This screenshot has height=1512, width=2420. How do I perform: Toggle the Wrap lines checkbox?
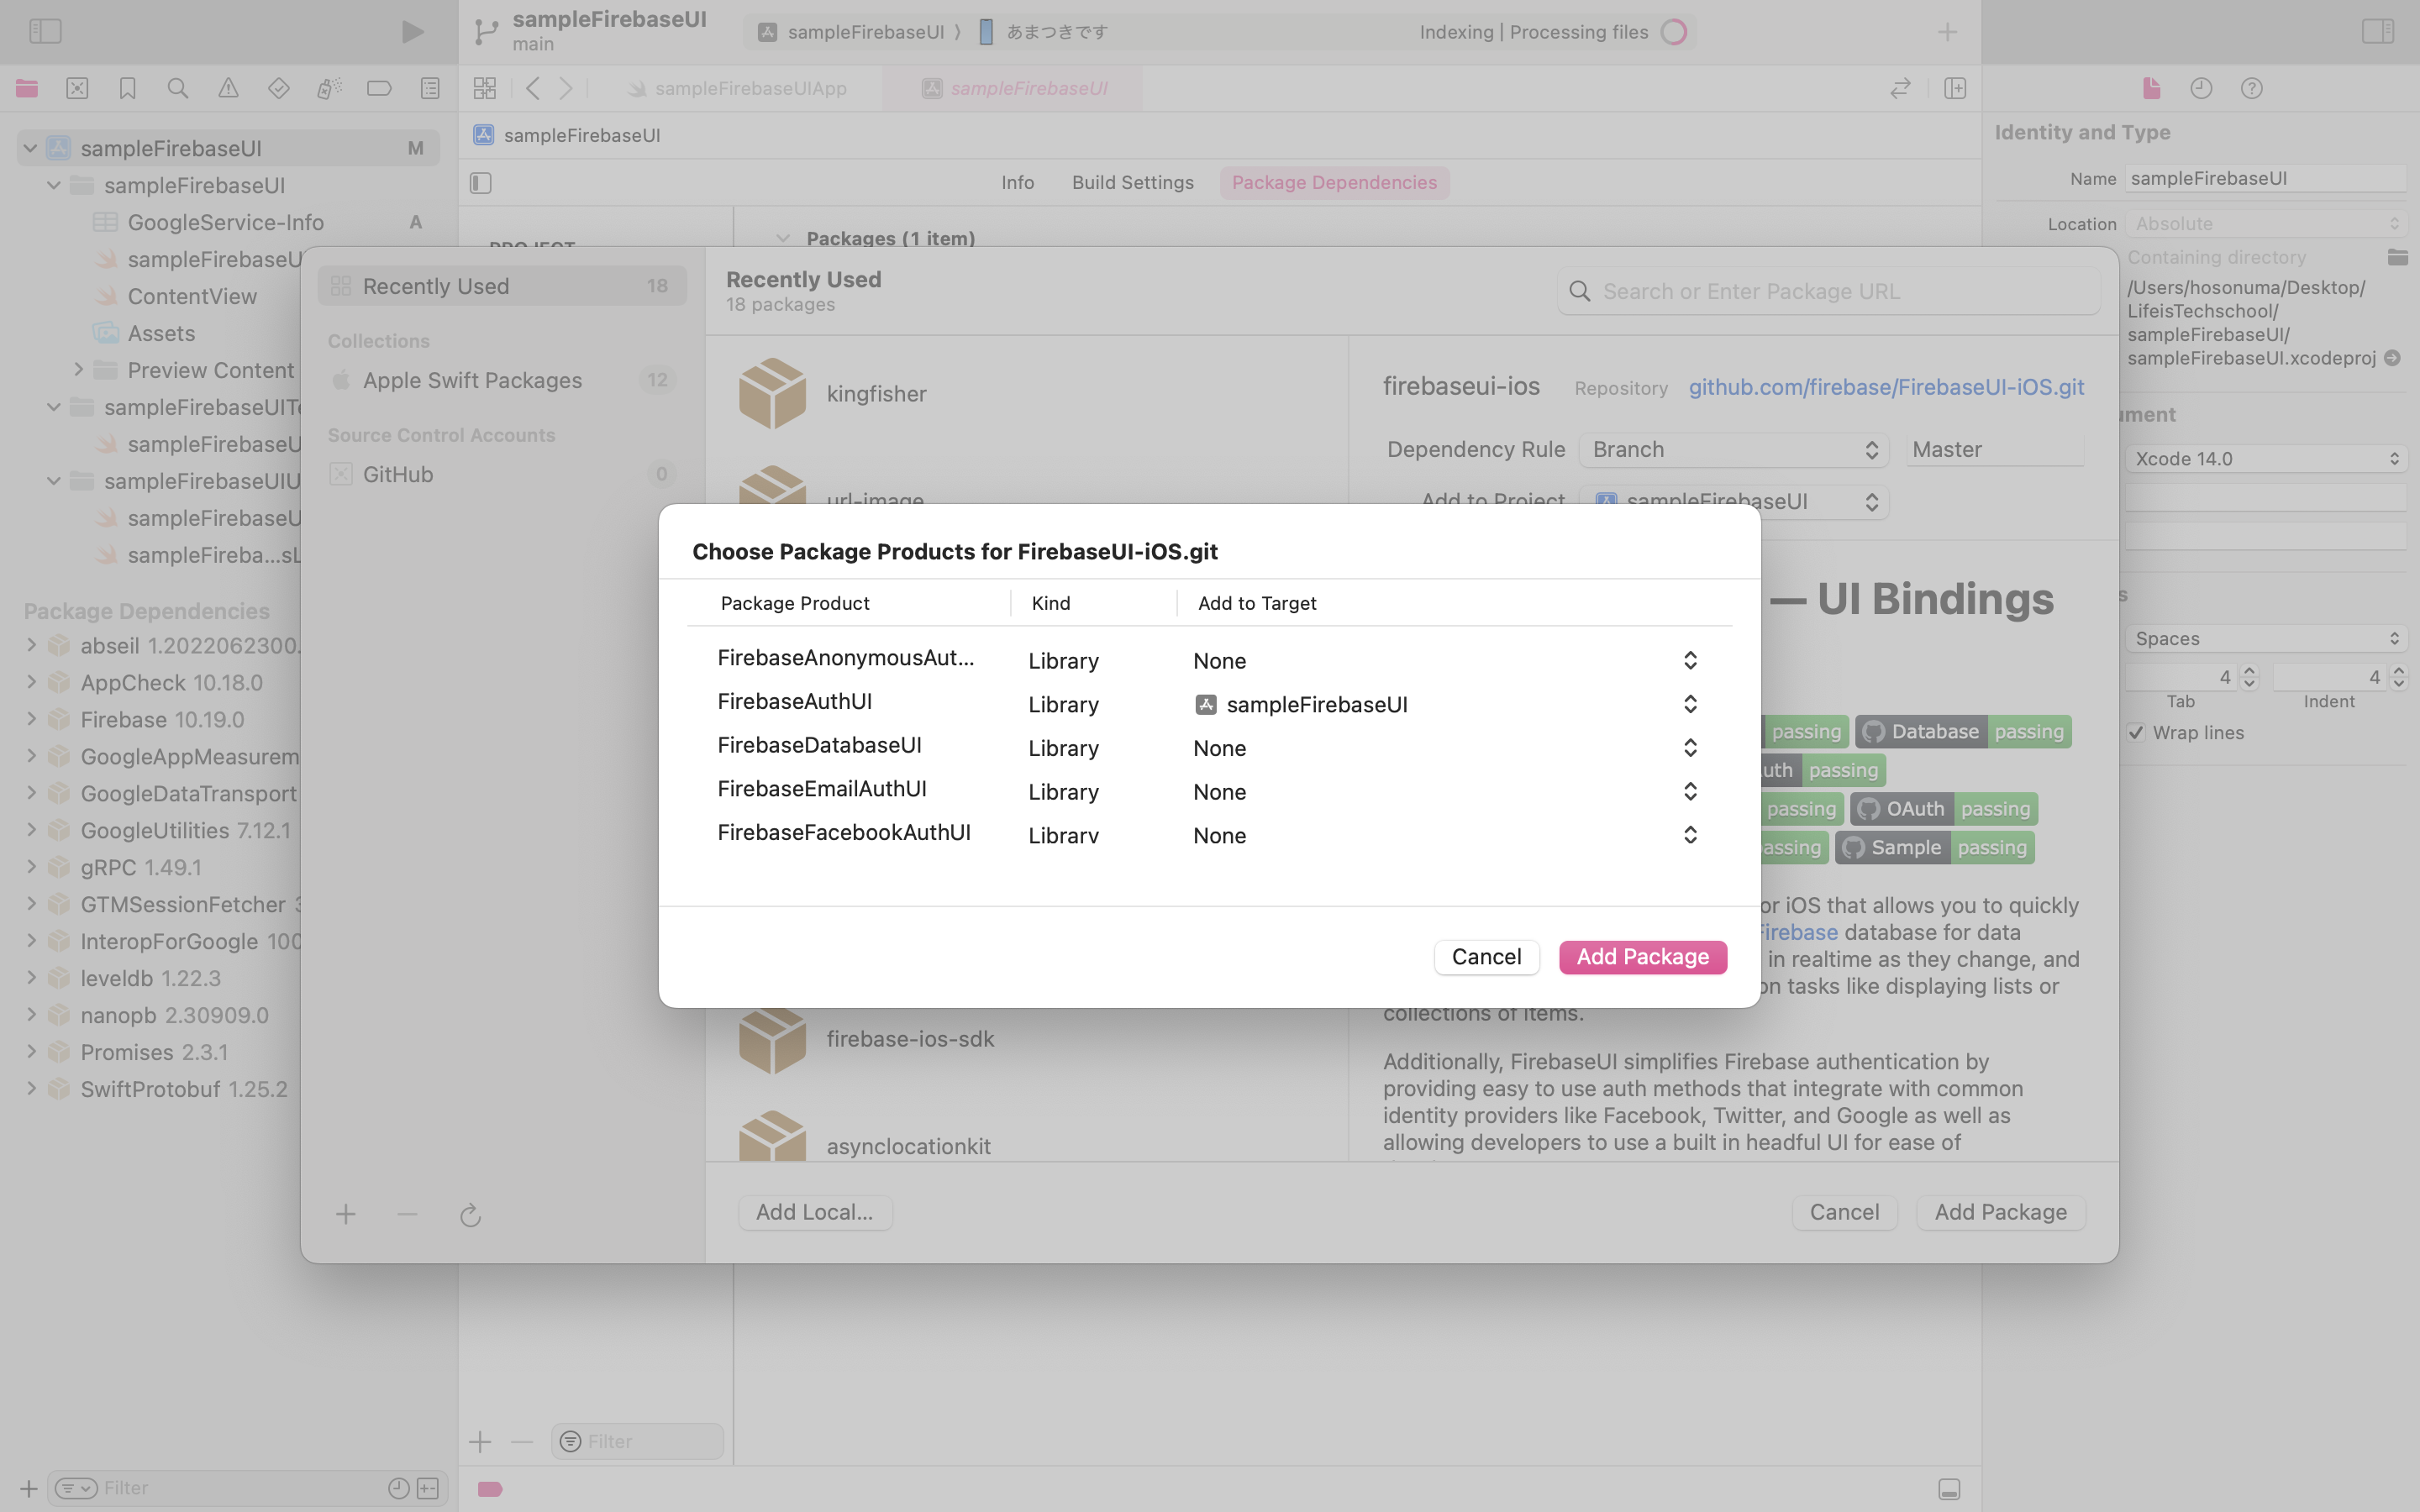(2136, 732)
